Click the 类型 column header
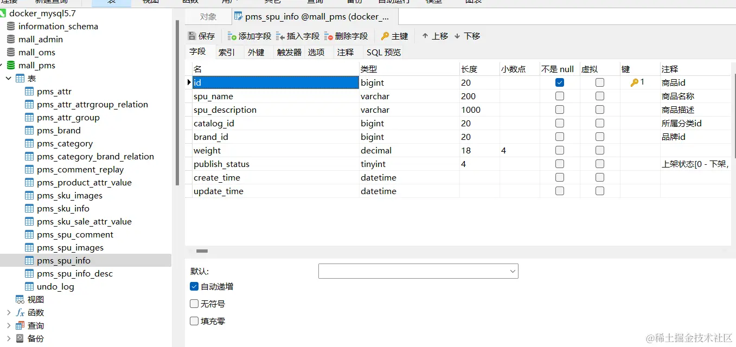 (409, 69)
